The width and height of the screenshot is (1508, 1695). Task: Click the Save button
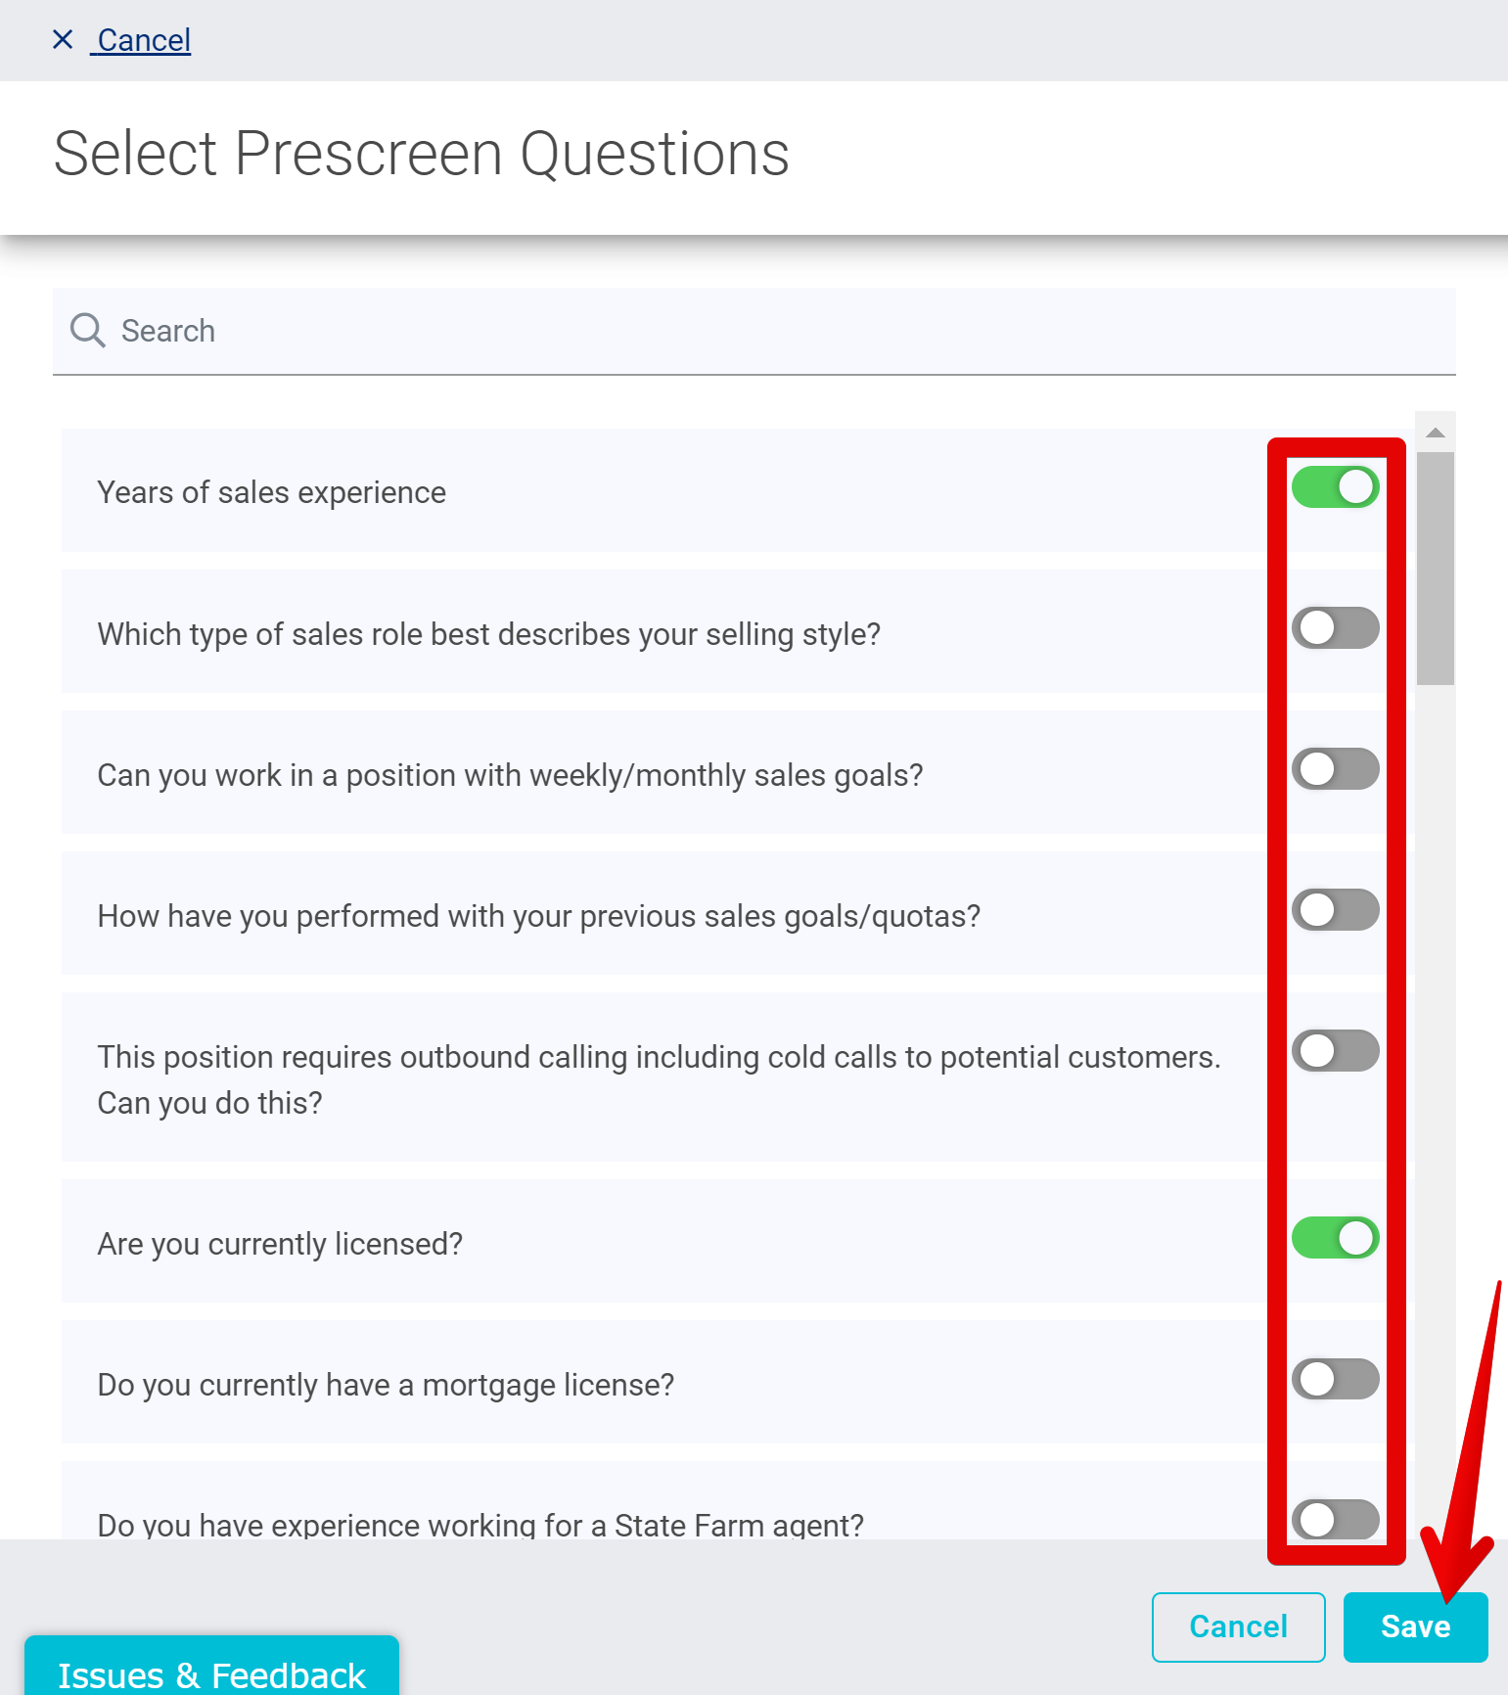[1414, 1626]
